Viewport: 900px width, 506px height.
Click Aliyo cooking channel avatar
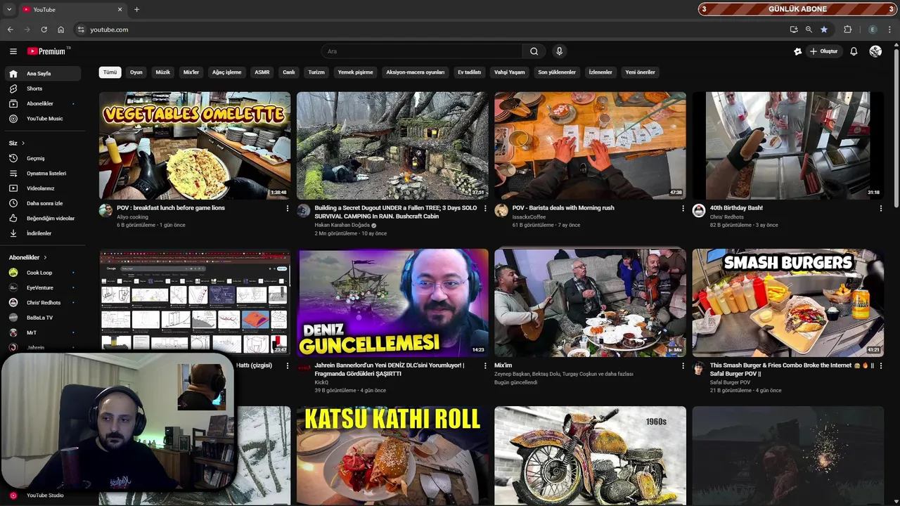click(105, 210)
